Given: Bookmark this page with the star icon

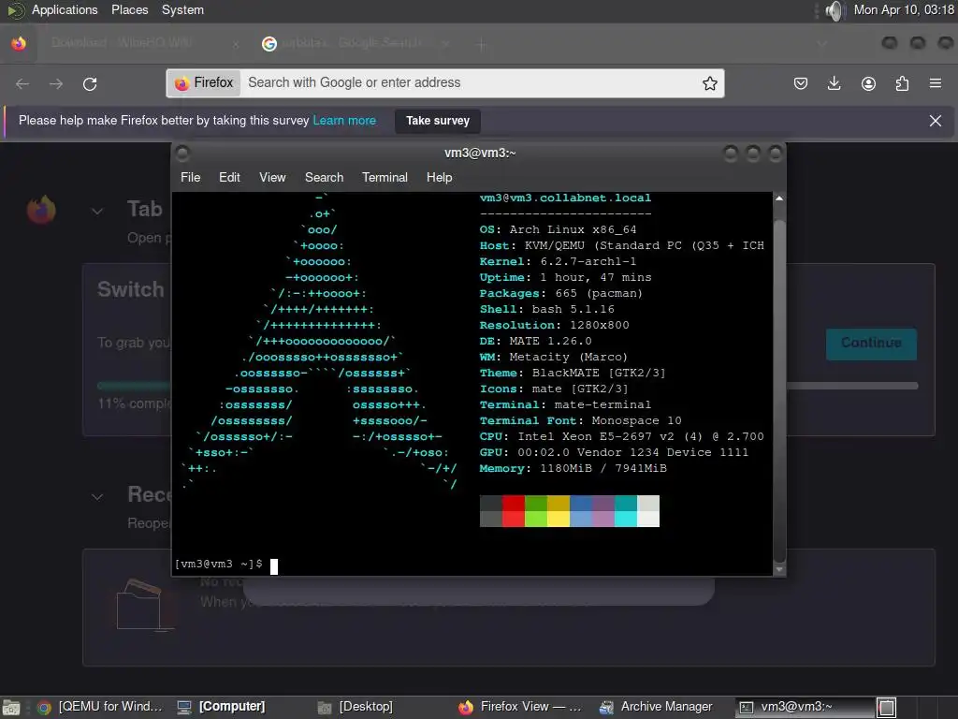Looking at the screenshot, I should coord(709,83).
